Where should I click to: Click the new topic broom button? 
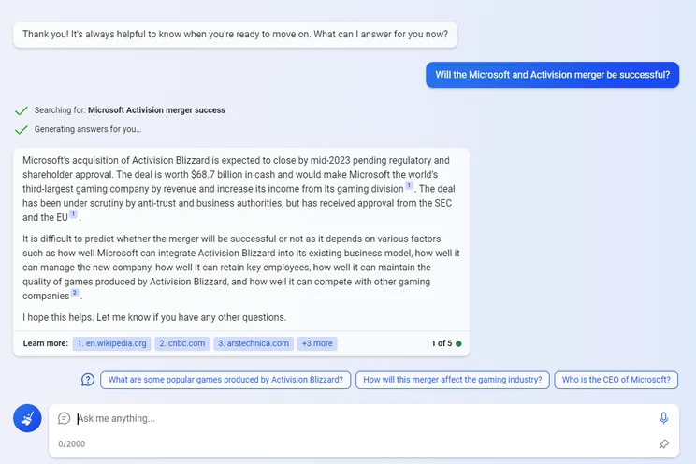click(x=27, y=418)
